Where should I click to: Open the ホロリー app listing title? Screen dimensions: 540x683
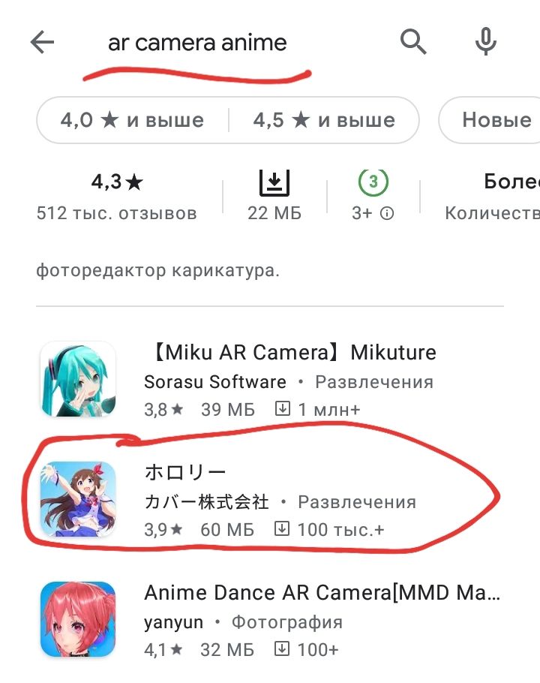pos(185,472)
